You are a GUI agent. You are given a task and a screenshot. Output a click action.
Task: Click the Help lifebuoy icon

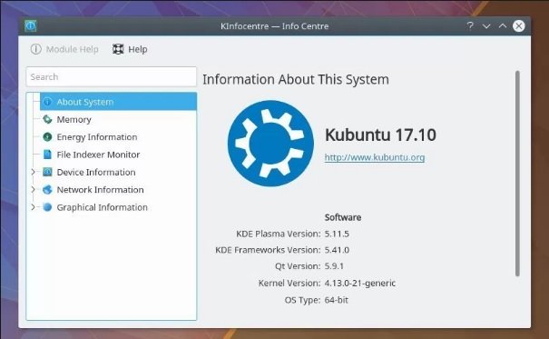(x=118, y=49)
